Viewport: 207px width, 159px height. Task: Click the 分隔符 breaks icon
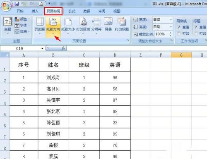pyautogui.click(x=96, y=21)
